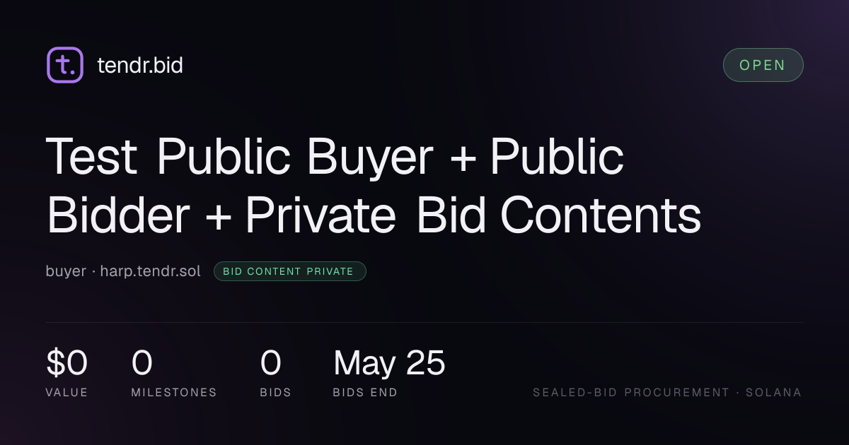Click the horizontal divider above stats
This screenshot has height=445, width=849.
click(x=424, y=323)
